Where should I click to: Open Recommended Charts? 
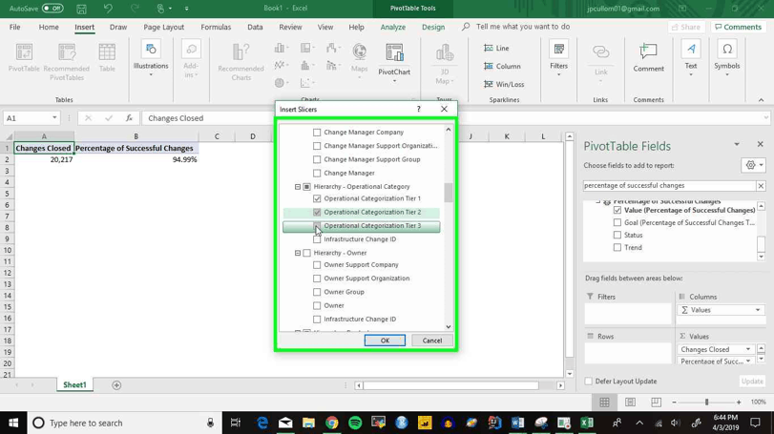tap(241, 62)
